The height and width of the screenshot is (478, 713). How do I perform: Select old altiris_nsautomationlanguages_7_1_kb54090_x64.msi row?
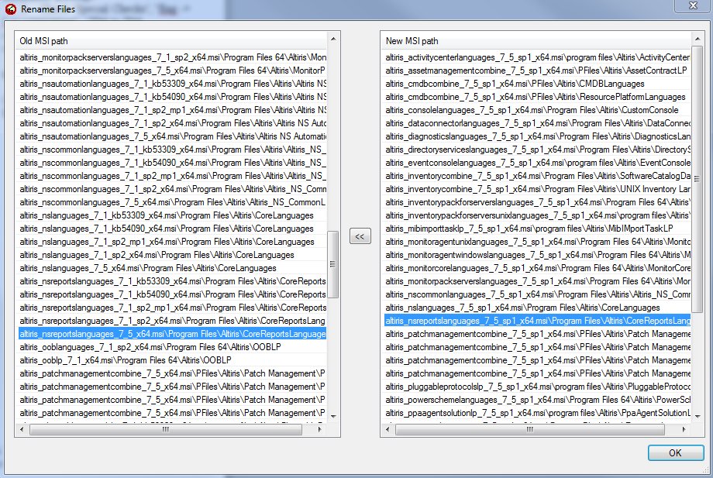[172, 97]
